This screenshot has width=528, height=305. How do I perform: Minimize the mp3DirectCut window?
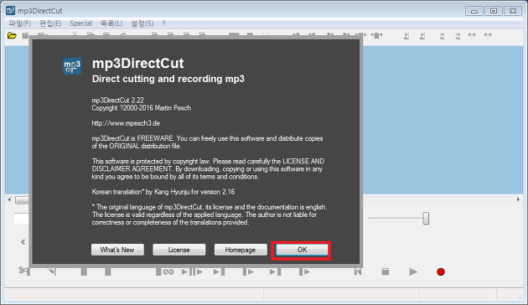[474, 11]
